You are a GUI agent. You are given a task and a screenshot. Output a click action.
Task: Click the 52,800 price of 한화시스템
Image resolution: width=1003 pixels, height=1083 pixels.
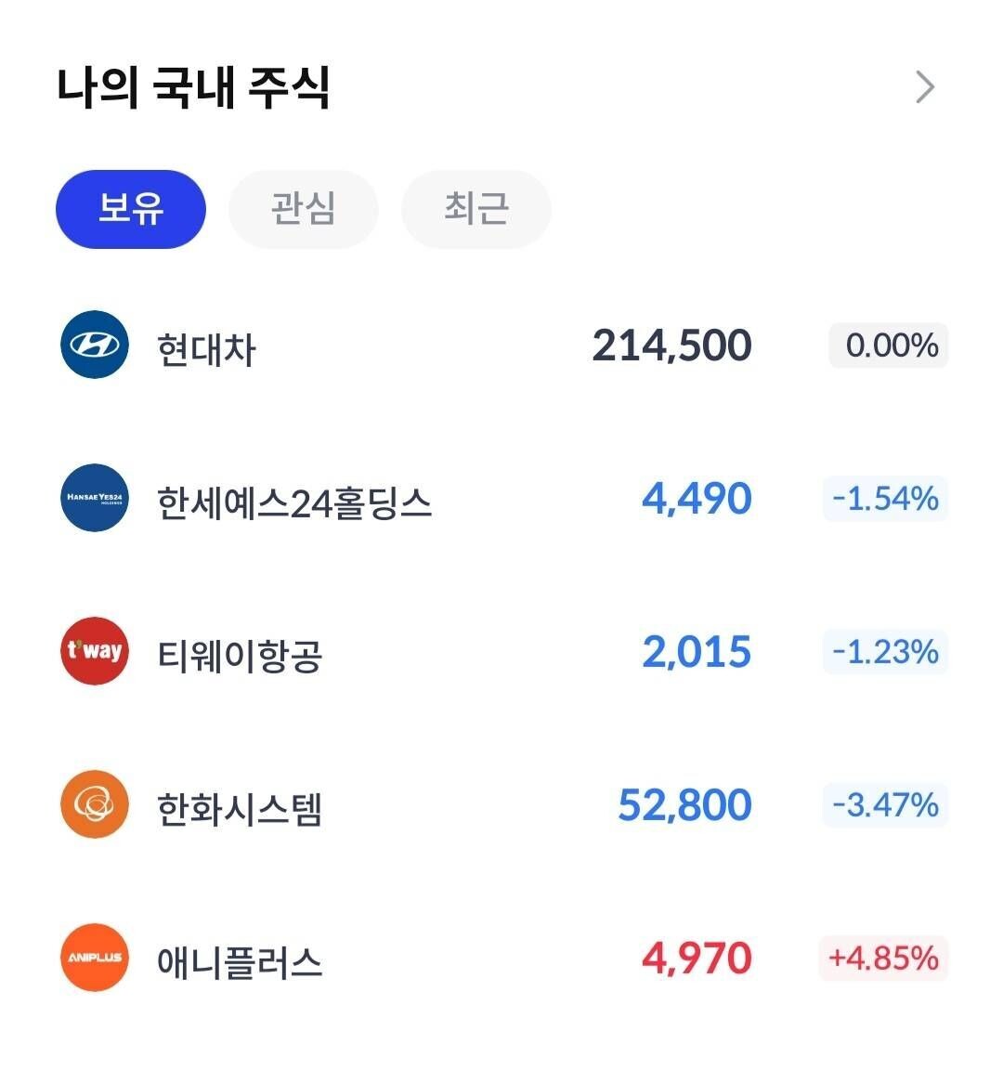pyautogui.click(x=684, y=804)
